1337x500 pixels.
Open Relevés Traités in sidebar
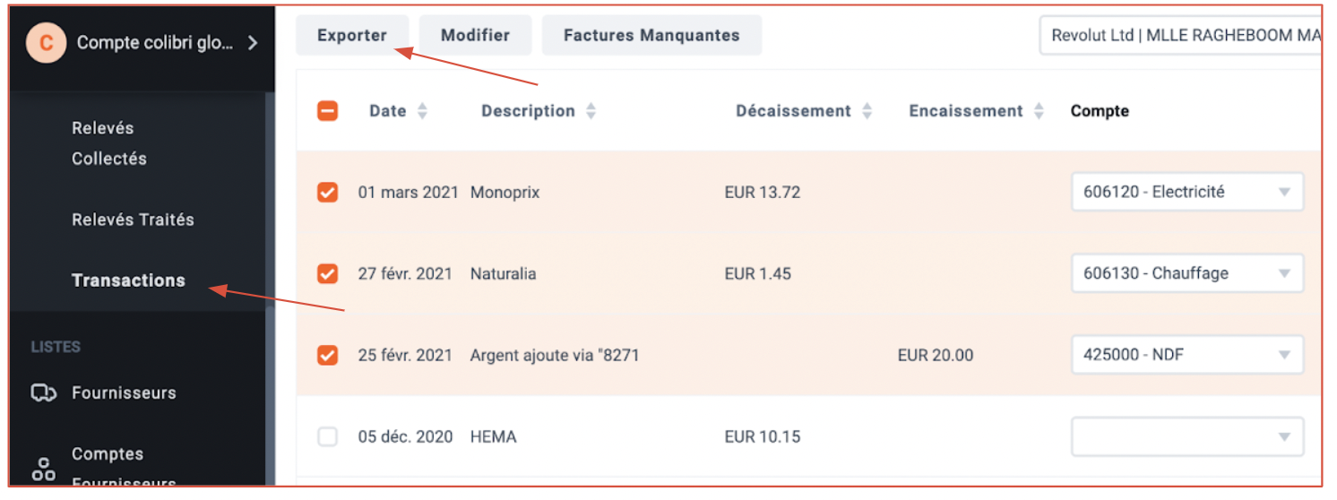tap(133, 220)
